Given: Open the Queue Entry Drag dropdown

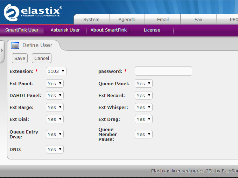Looking at the screenshot, I should pyautogui.click(x=55, y=134).
